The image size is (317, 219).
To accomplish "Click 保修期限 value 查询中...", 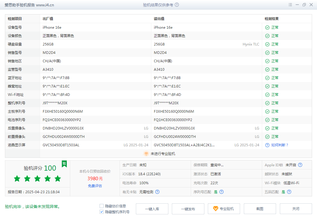I will click(217, 165).
